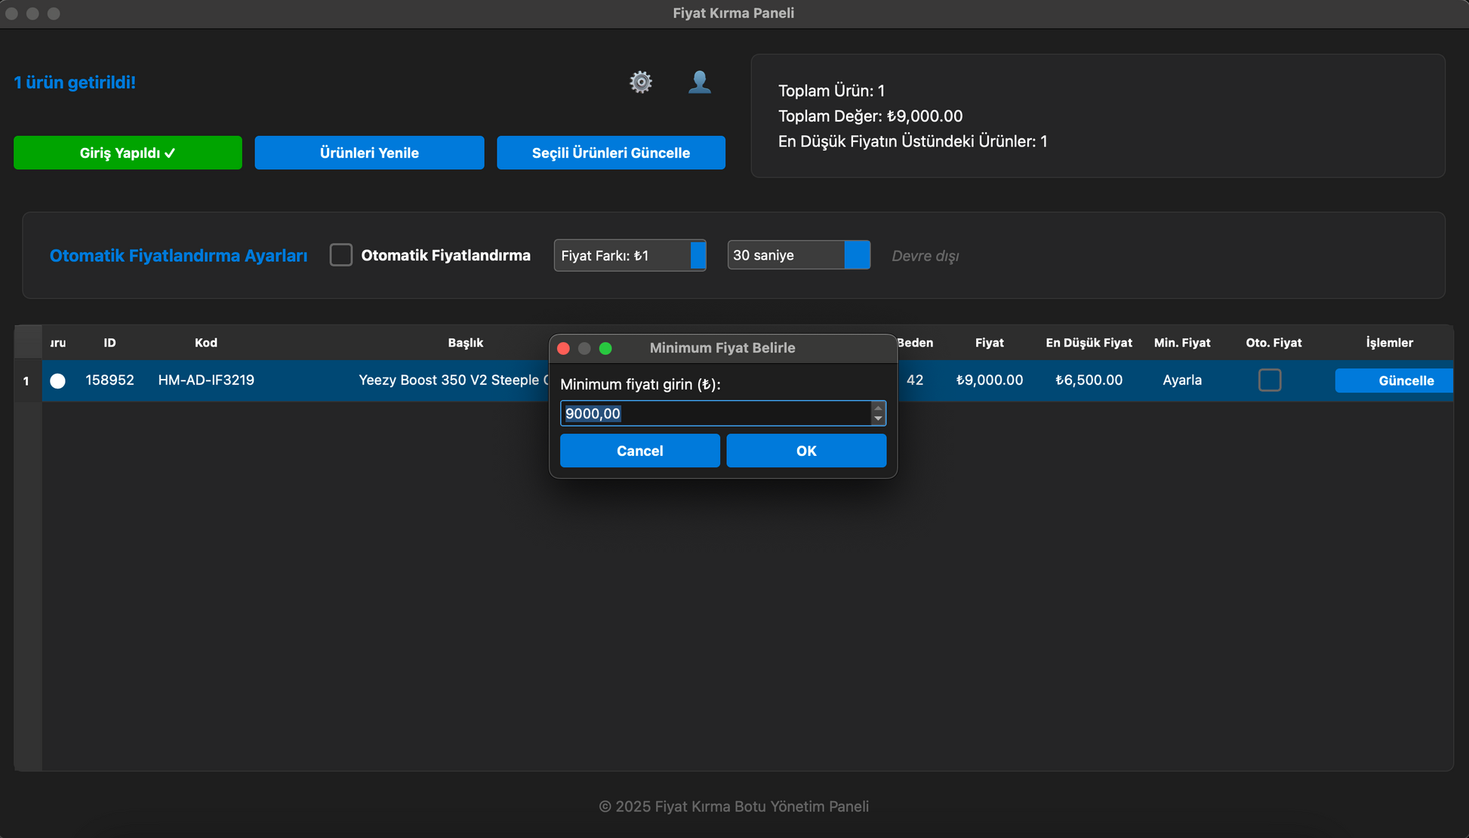Select the white status circle in row 1
Screen dimensions: 1469x838
tap(57, 380)
